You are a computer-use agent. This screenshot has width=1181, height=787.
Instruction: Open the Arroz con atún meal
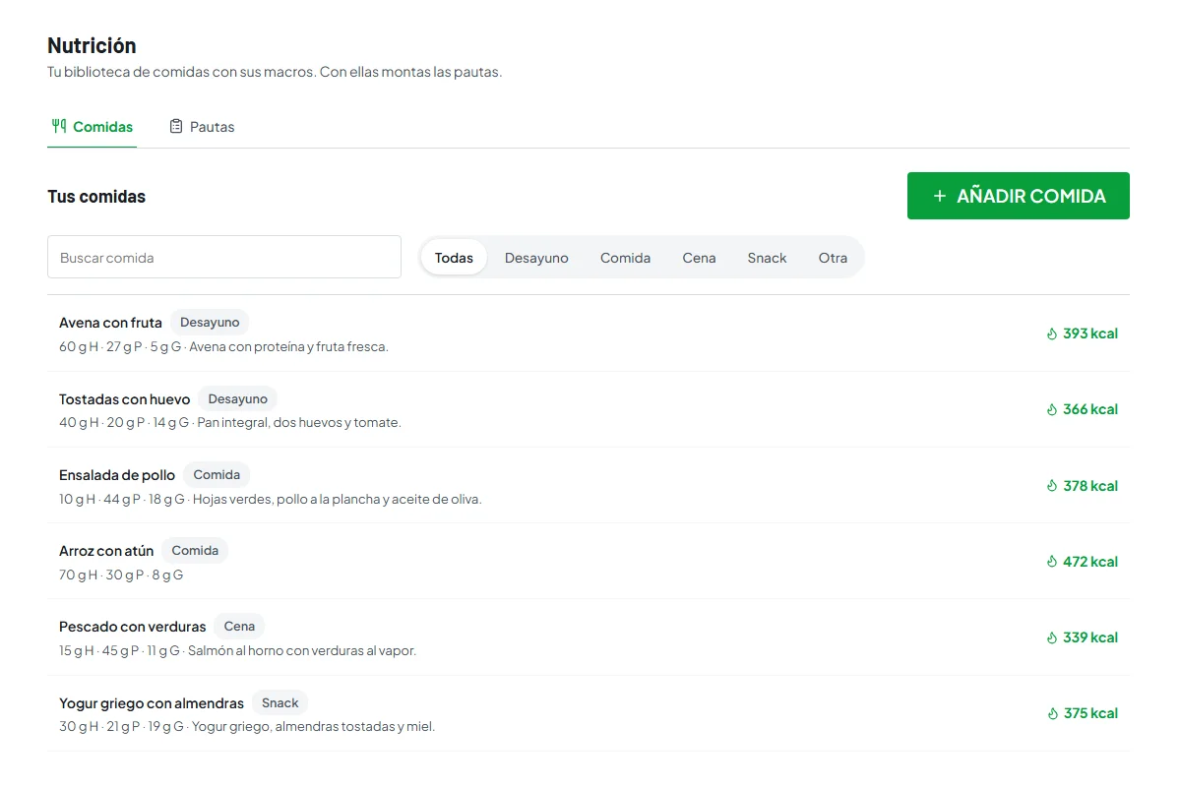point(589,562)
